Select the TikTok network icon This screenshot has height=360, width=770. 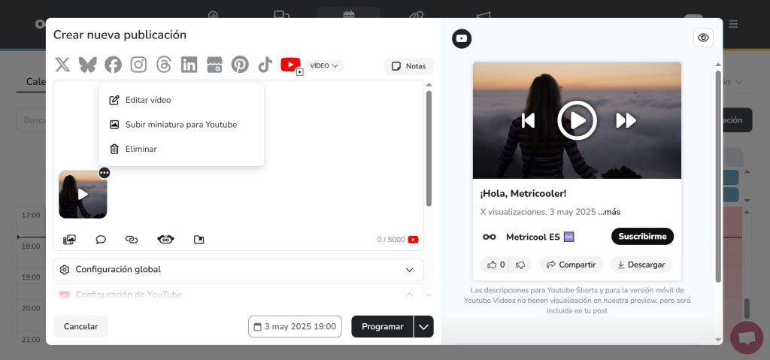pos(265,65)
